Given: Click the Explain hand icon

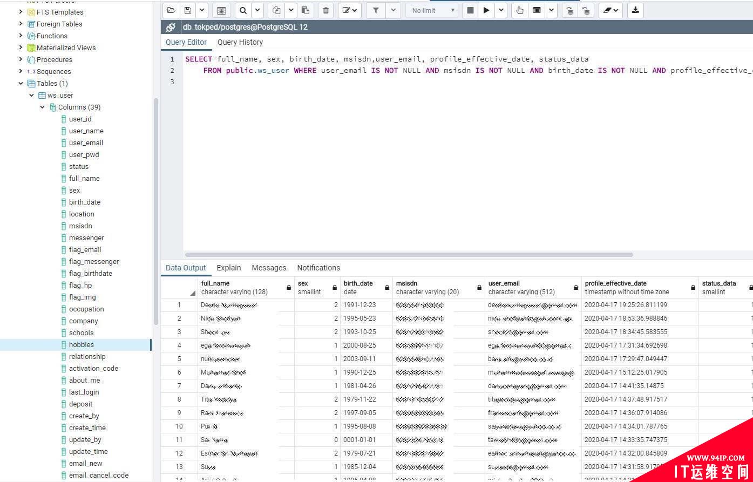Looking at the screenshot, I should point(520,10).
